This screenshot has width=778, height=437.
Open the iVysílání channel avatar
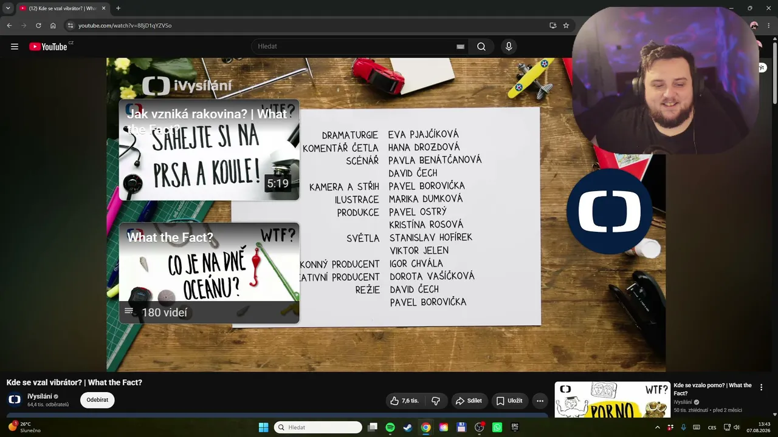click(15, 399)
